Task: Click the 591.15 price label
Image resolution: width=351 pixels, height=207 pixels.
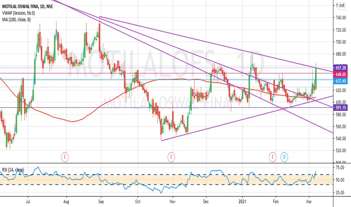Action: coord(340,108)
